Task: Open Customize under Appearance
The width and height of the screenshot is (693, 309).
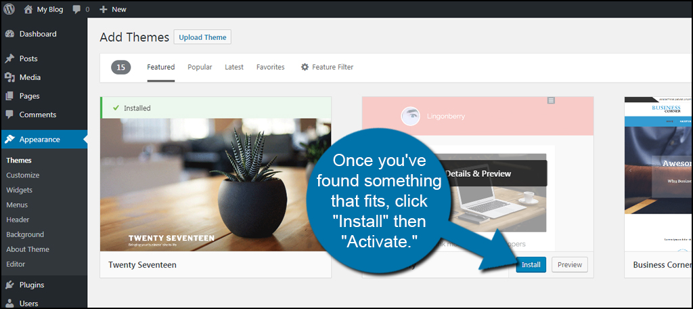Action: tap(23, 176)
